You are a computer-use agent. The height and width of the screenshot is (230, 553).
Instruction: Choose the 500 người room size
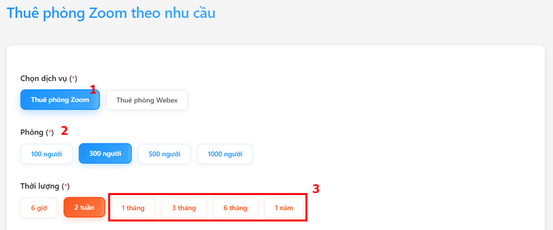tap(164, 154)
